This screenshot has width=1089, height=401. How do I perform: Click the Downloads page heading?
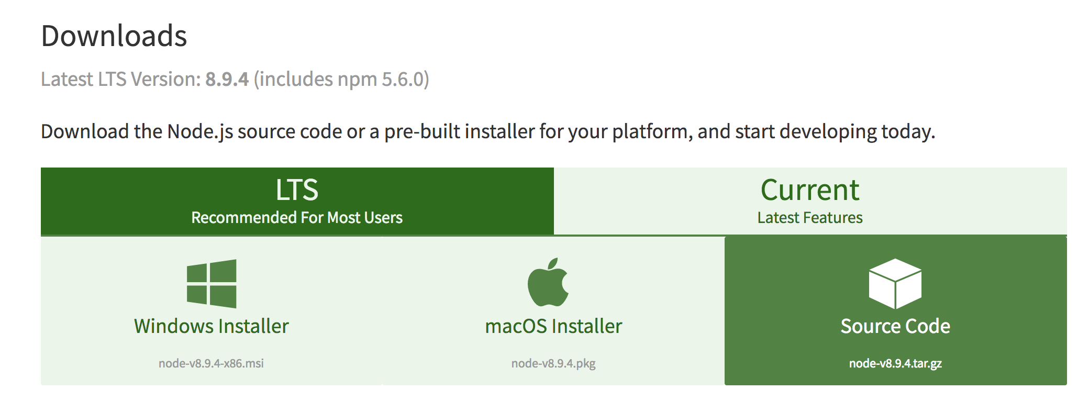[x=114, y=36]
